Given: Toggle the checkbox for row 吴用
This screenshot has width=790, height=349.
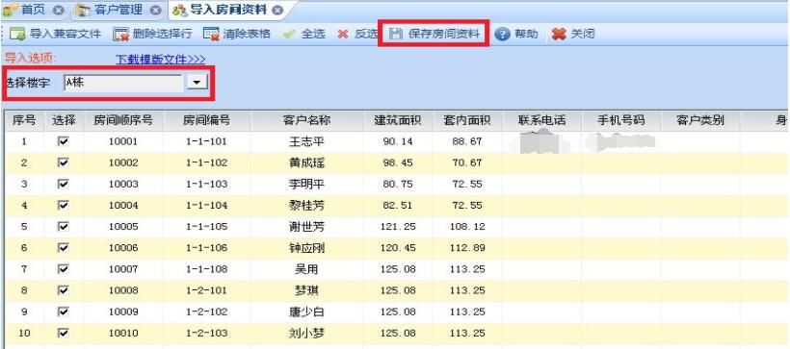Looking at the screenshot, I should [x=64, y=269].
